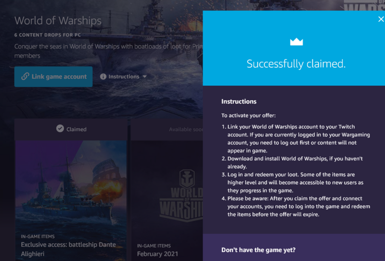Open the Dante Alighieri battleship artwork
The image size is (385, 261).
[x=71, y=185]
